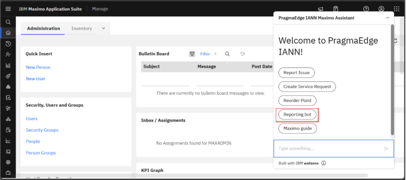Click the page horizontal scrollbar at bottom
The height and width of the screenshot is (180, 406).
192,176
